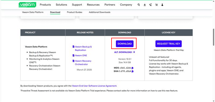The height and width of the screenshot is (102, 215).
Task: Click the LICENSE KEY column header
Action: (x=169, y=32)
